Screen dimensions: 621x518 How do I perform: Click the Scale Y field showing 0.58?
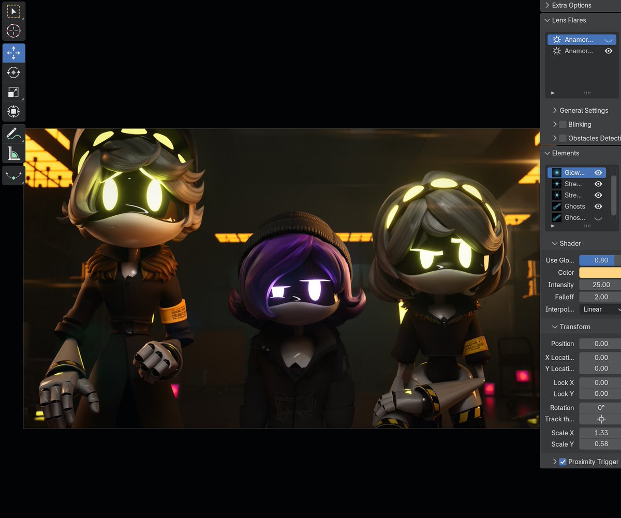[600, 445]
